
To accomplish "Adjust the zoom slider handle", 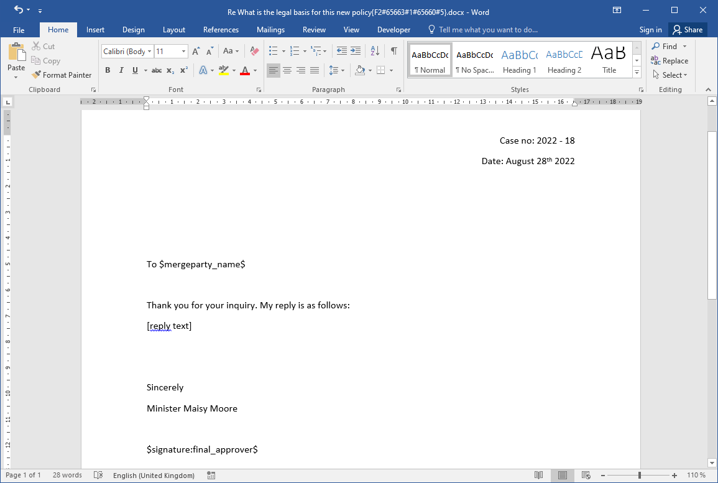I will (640, 476).
